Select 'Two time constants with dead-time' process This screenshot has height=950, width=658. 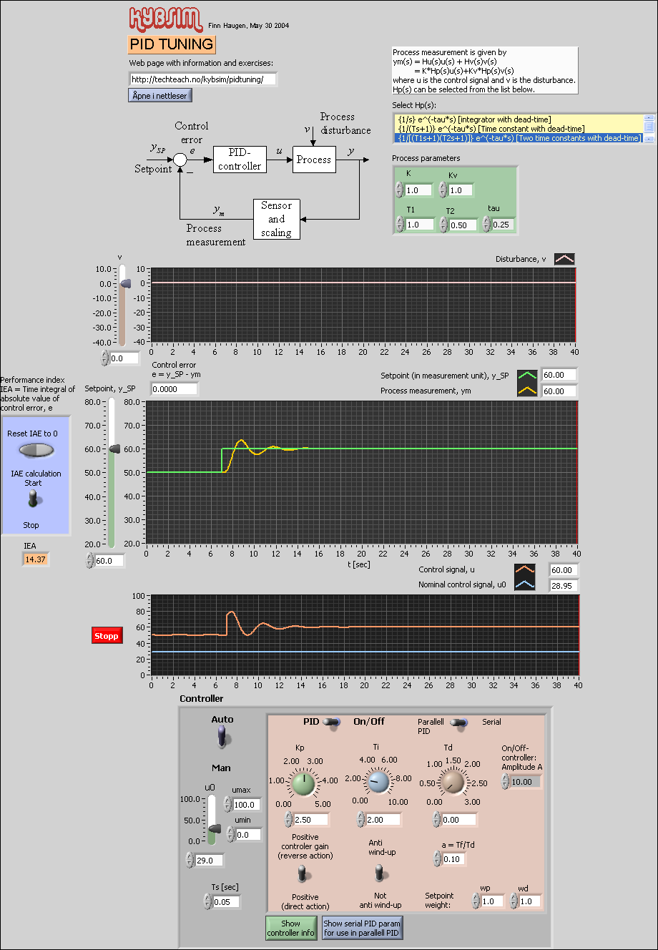tap(519, 138)
